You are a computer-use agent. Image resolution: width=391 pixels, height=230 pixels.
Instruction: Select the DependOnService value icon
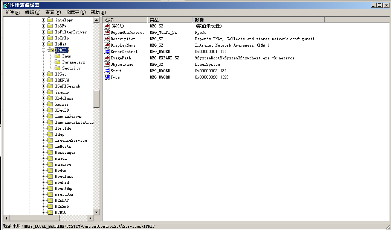(x=107, y=32)
